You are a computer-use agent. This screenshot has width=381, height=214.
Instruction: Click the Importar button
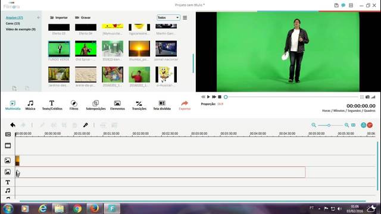(x=59, y=18)
